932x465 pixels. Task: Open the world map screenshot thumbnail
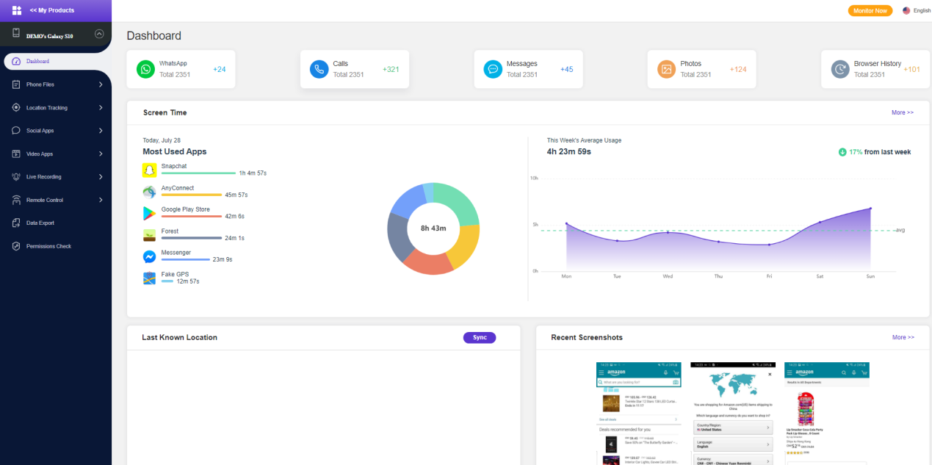[x=731, y=413]
